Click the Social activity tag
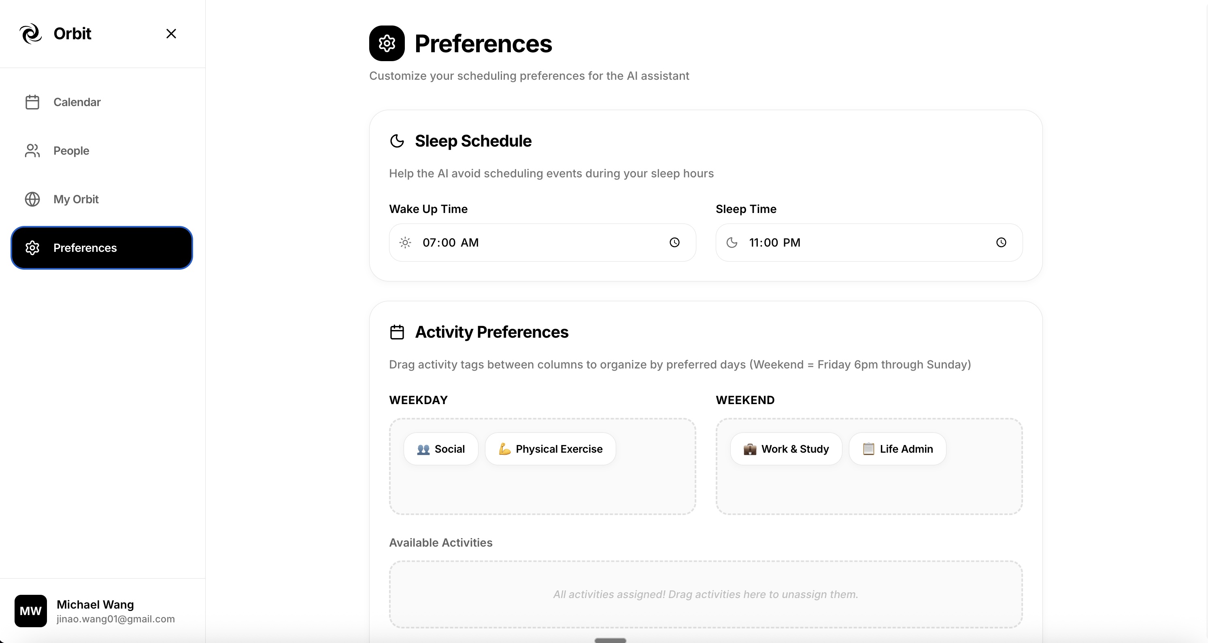 [x=441, y=449]
